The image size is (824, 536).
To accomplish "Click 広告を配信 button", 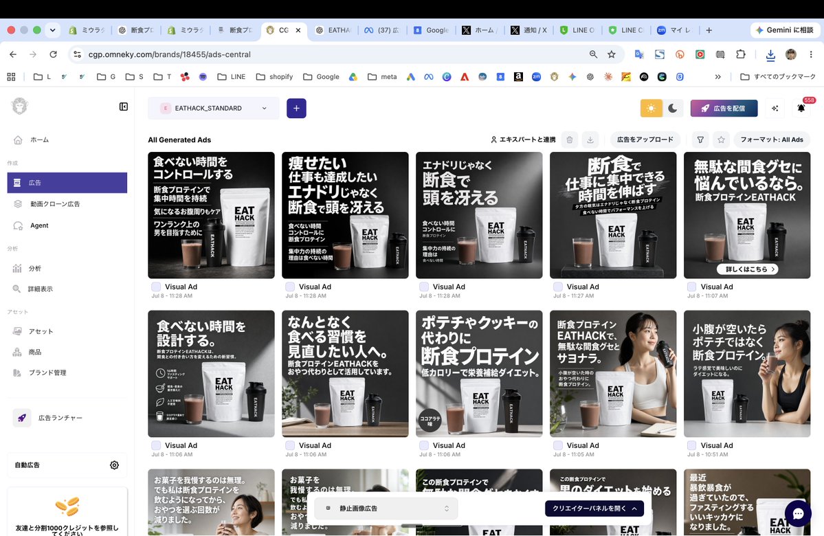I will tap(724, 109).
